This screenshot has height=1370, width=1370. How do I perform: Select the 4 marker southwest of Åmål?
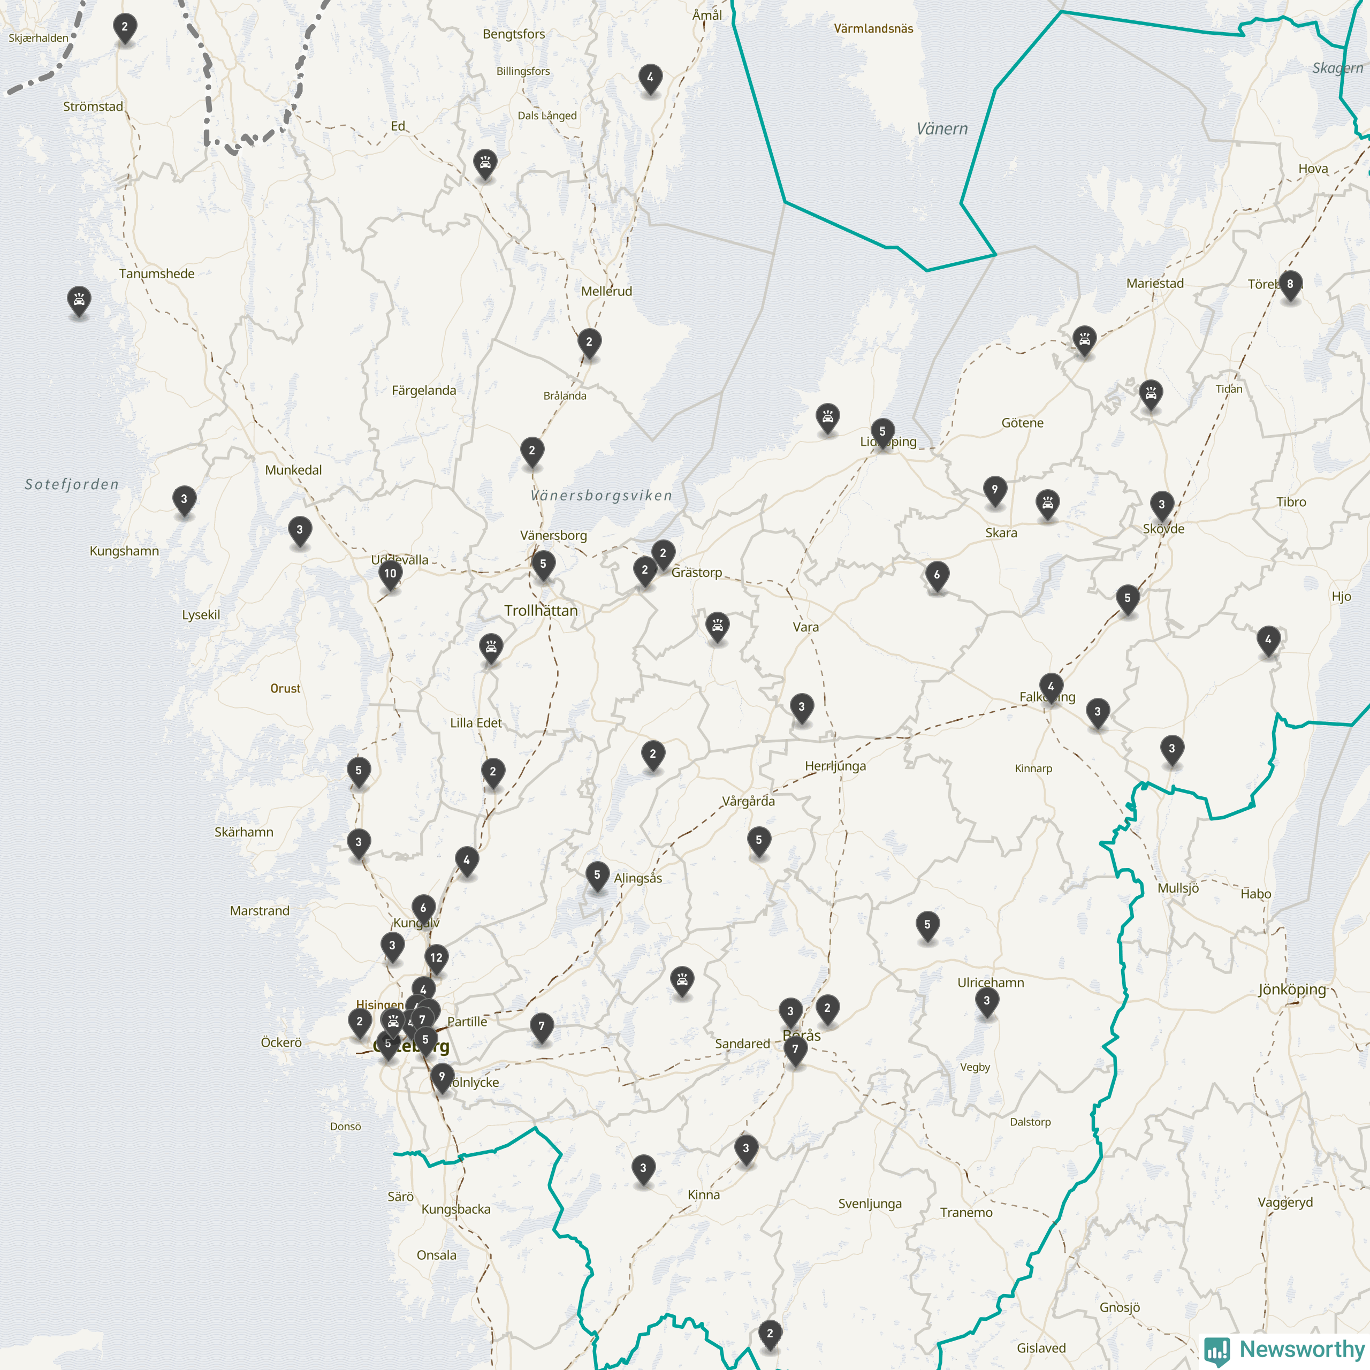pos(650,79)
